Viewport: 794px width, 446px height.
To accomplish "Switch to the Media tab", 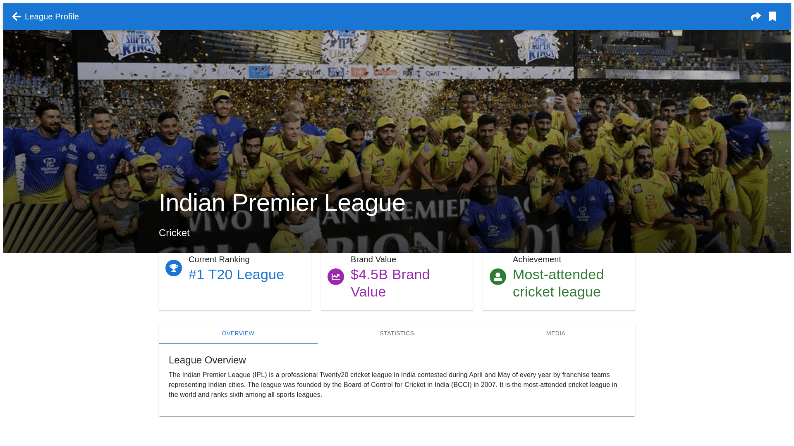I will tap(556, 333).
